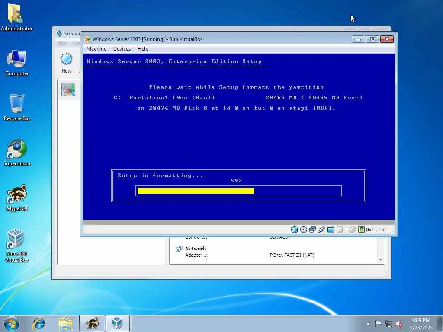Click the VM window title bar icon
443x332 pixels.
pyautogui.click(x=88, y=39)
